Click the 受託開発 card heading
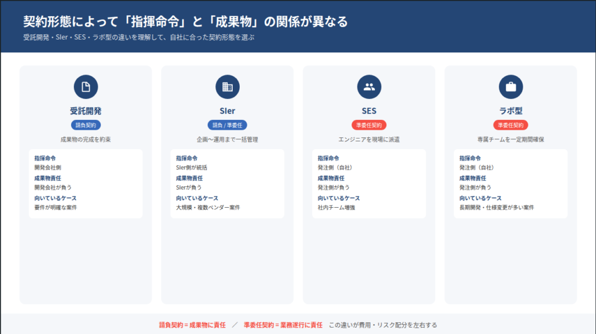This screenshot has height=334, width=596. point(86,111)
